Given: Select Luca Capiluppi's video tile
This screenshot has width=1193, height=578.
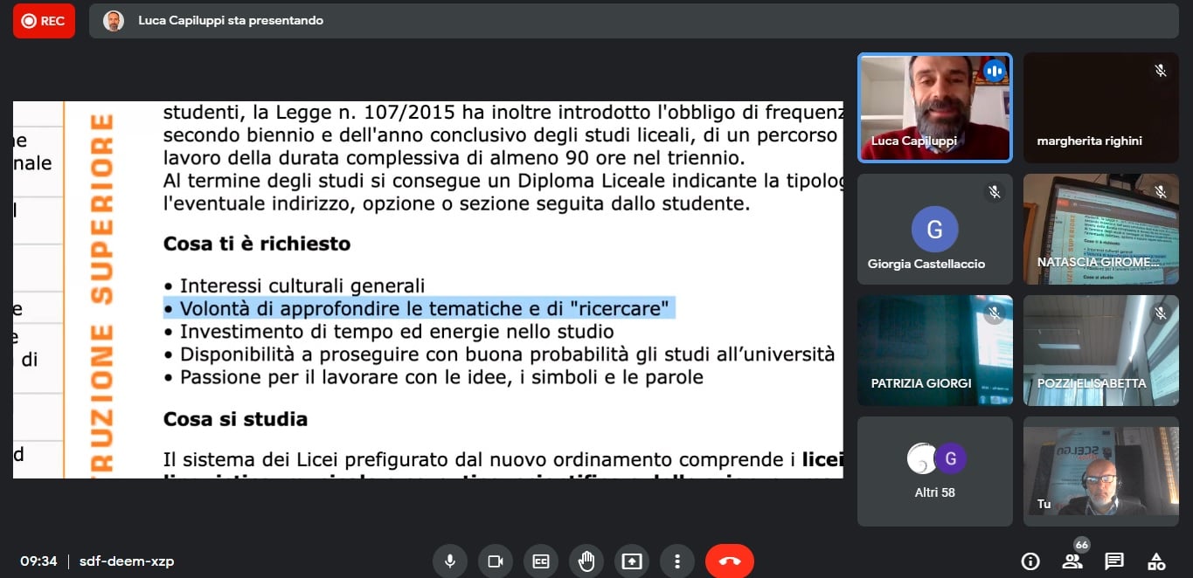Looking at the screenshot, I should 934,108.
